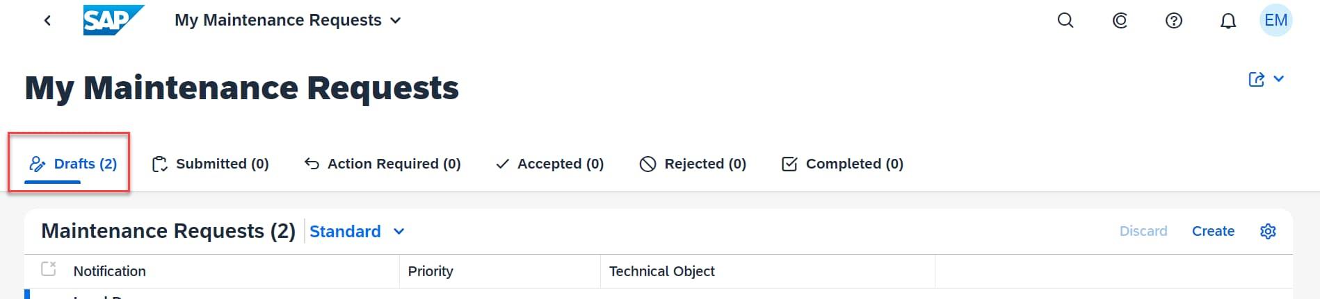Screen dimensions: 1320x299
Task: Open table settings gear icon
Action: point(1268,231)
